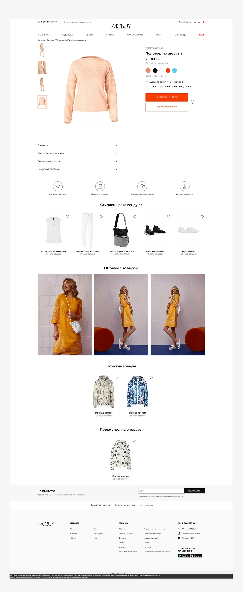The height and width of the screenshot is (592, 243).
Task: Add pullover to favorites with heart icon
Action: tap(193, 102)
